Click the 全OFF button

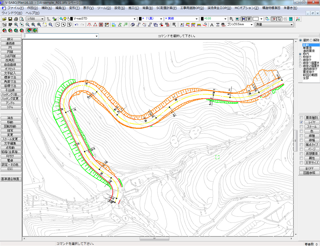tap(309, 168)
